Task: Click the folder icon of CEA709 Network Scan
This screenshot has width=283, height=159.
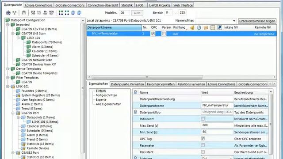Action: pos(18,60)
